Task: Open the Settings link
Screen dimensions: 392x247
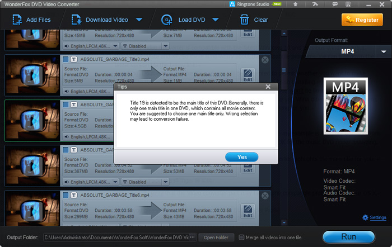Action: coord(378,217)
